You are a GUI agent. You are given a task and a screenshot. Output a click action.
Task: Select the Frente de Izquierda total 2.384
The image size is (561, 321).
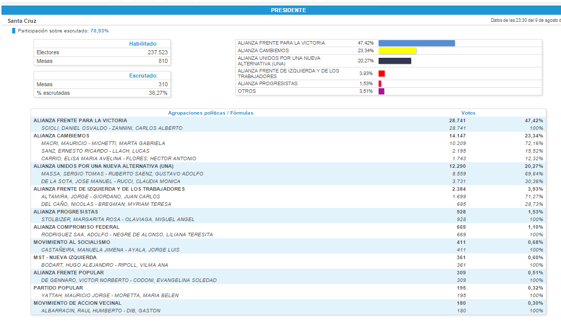[459, 189]
